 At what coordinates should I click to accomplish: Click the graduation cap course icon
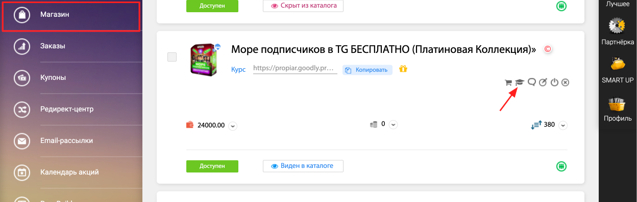click(520, 82)
